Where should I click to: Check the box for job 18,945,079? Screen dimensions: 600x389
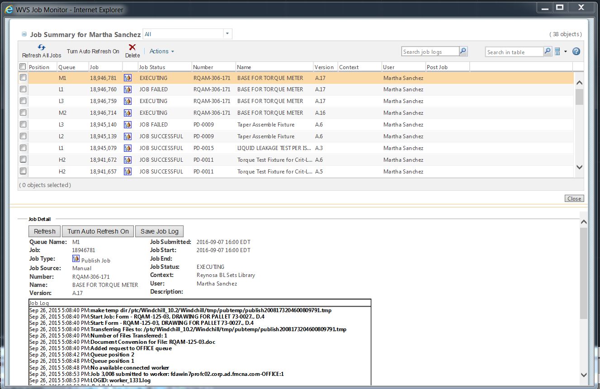point(23,148)
